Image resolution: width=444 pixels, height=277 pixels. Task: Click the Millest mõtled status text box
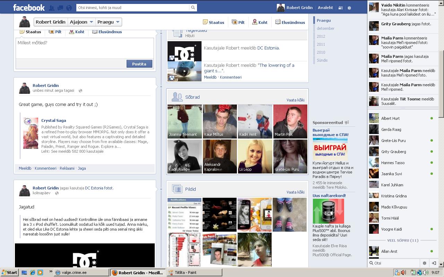[85, 48]
